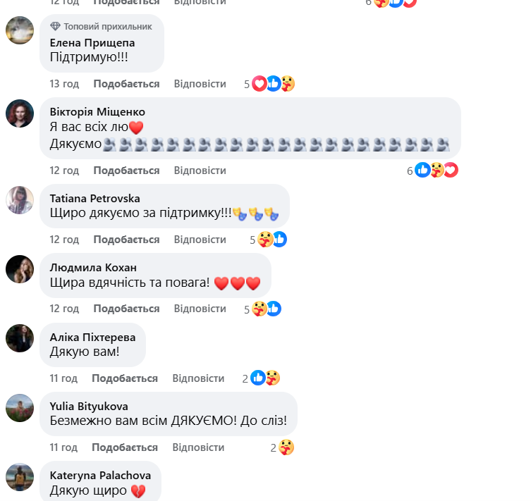The image size is (531, 501).
Task: Reply to Вікторія Міщенко's comment
Action: point(200,171)
